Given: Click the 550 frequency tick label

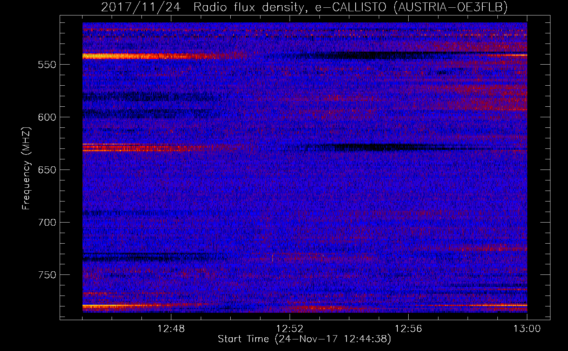Looking at the screenshot, I should (x=47, y=65).
